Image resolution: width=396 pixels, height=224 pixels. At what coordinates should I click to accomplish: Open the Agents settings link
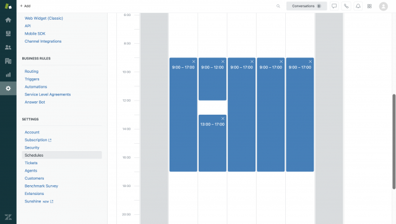click(31, 170)
